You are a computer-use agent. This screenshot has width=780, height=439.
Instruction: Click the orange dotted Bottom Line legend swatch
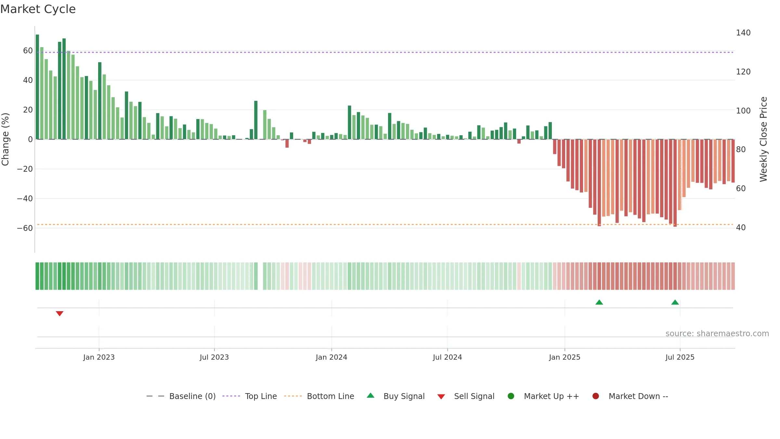tap(293, 396)
